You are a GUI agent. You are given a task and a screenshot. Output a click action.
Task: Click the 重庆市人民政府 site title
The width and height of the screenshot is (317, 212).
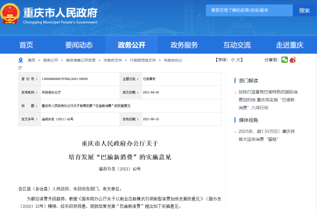tap(60, 13)
